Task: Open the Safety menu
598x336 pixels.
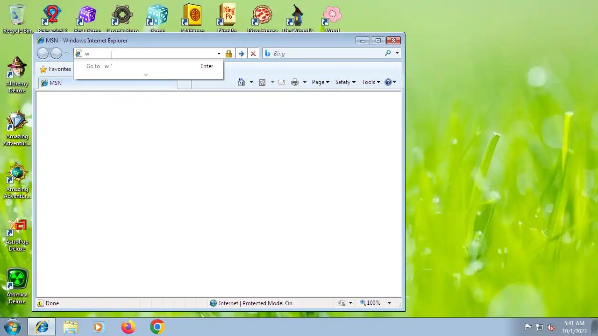Action: 345,82
